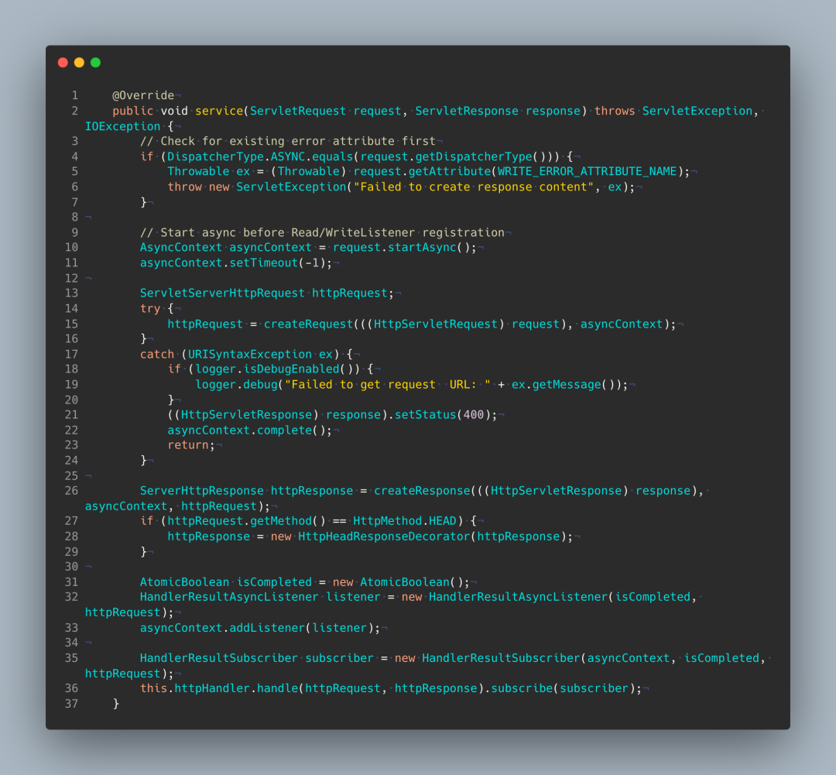836x775 pixels.
Task: Click the "WRITE_ERROR_ATTRIBUTE_NAME" constant
Action: click(x=587, y=172)
